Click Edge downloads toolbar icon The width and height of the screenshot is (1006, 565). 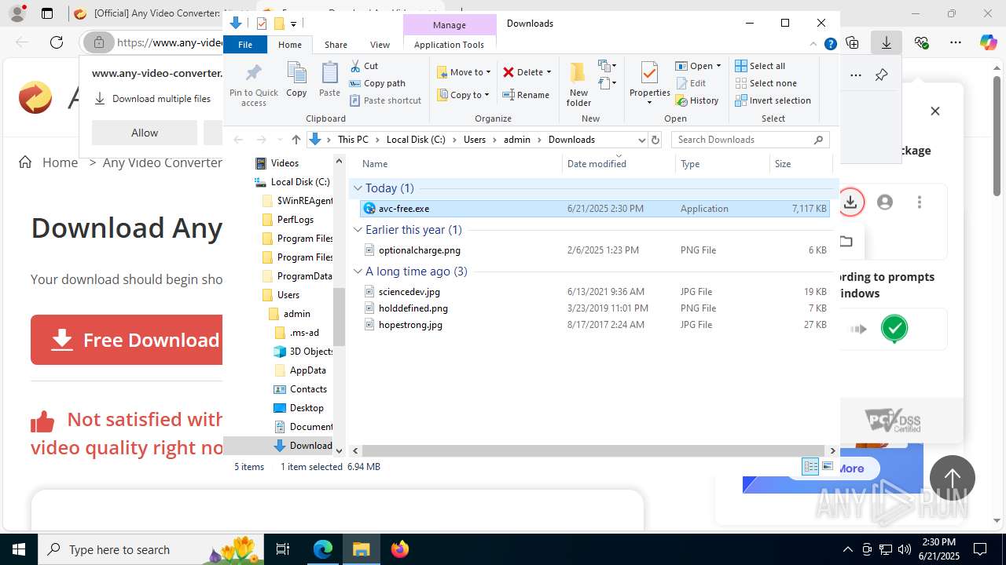[887, 42]
